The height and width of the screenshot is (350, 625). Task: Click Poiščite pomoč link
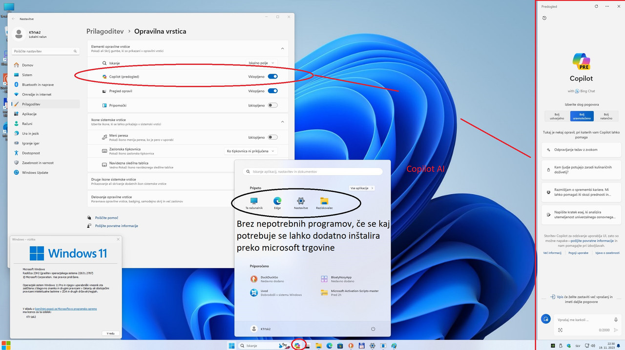click(106, 218)
